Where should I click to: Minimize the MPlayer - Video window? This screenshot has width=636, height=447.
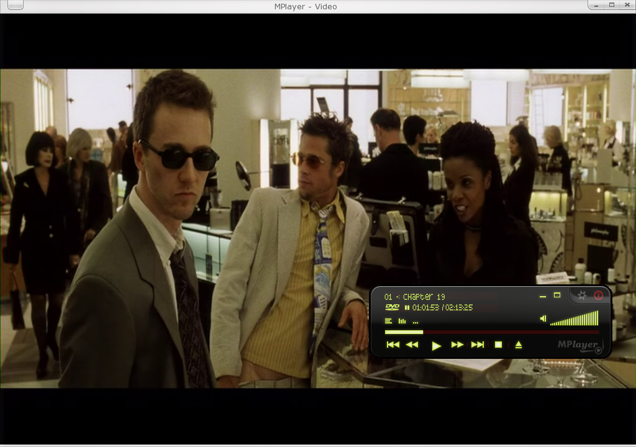pos(596,5)
